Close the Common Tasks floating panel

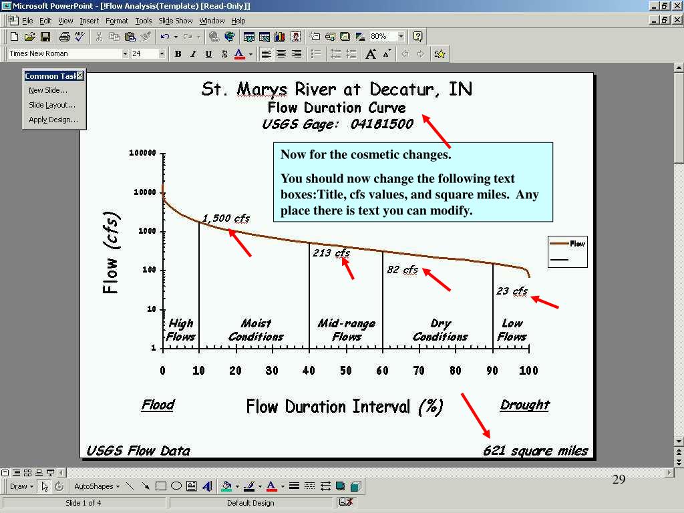coord(80,76)
